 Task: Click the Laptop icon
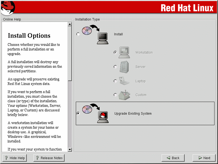point(124,81)
